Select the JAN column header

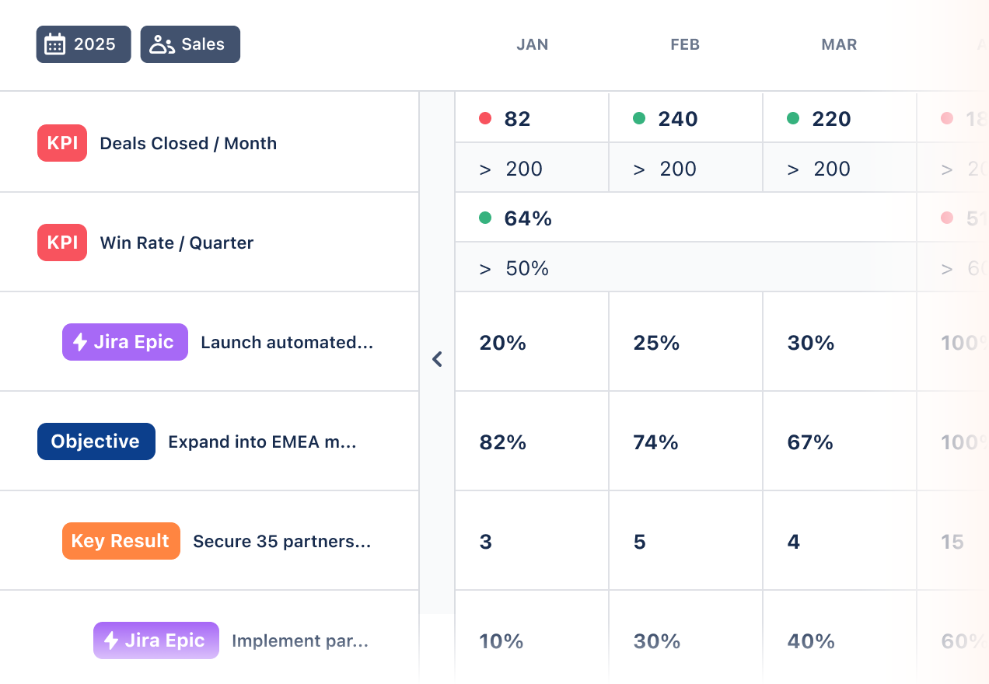click(533, 44)
